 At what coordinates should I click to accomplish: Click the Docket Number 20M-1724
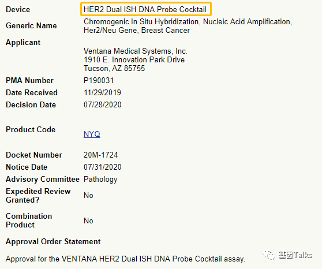click(x=100, y=155)
